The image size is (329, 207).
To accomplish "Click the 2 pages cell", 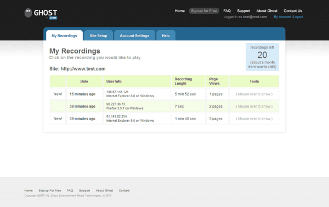I will click(217, 106).
